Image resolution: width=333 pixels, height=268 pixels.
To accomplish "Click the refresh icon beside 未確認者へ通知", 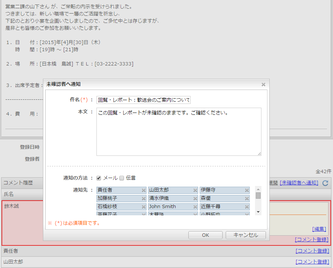I will coord(325,183).
